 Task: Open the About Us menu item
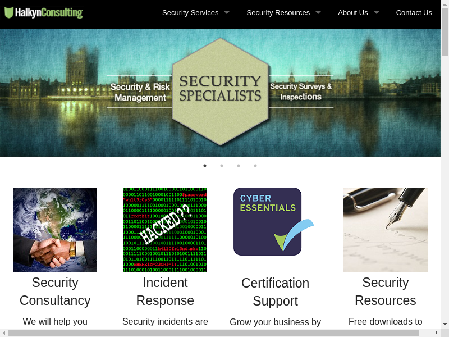click(353, 12)
